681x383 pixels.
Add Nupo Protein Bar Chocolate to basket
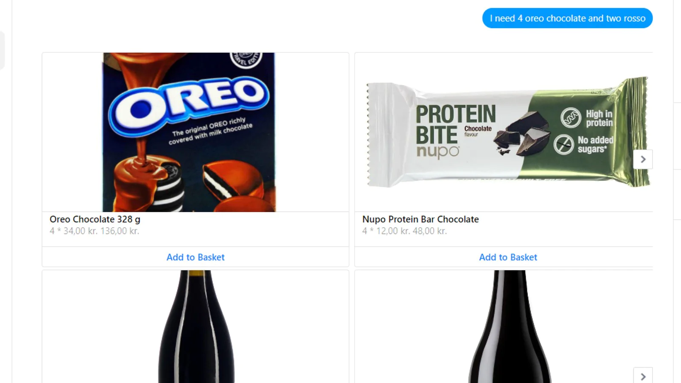point(508,257)
